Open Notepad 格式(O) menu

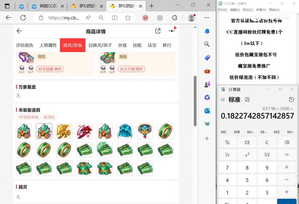(x=248, y=10)
